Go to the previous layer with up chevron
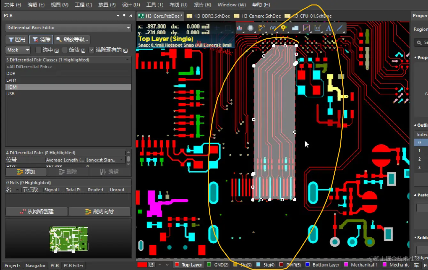 coord(160,265)
